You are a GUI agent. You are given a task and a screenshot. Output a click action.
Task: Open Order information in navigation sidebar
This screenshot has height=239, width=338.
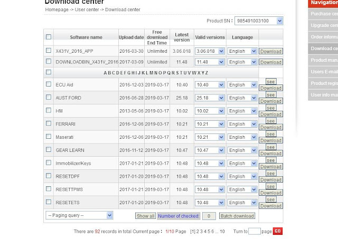click(323, 37)
